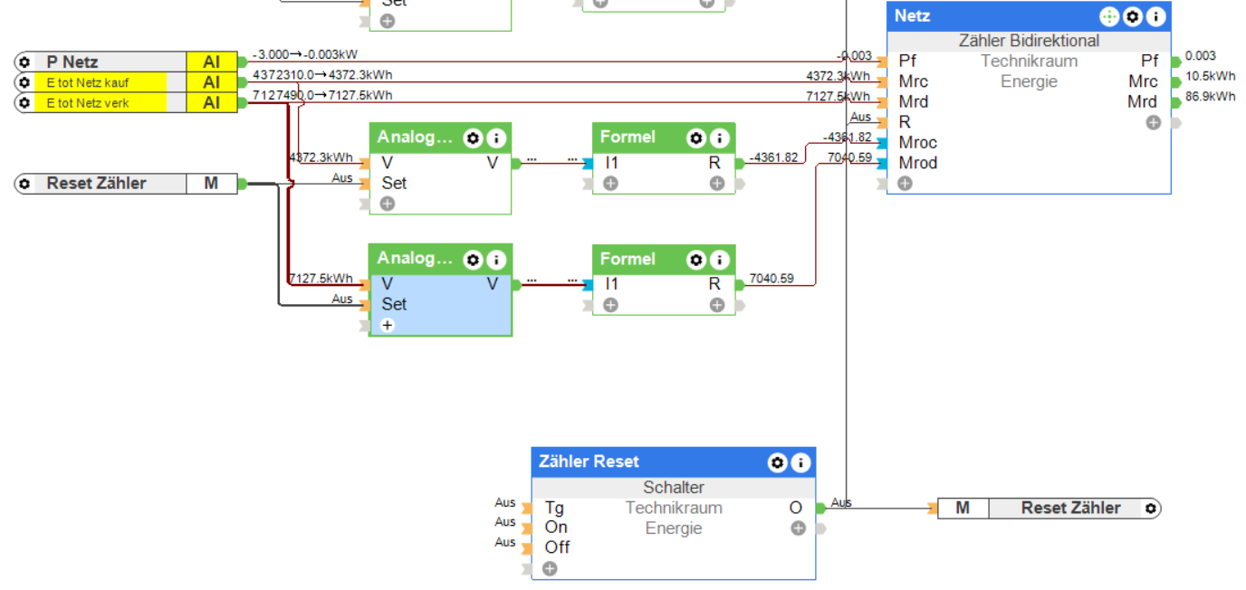The image size is (1246, 590).
Task: Select the E tot Netz verk input object
Action: pyautogui.click(x=127, y=103)
